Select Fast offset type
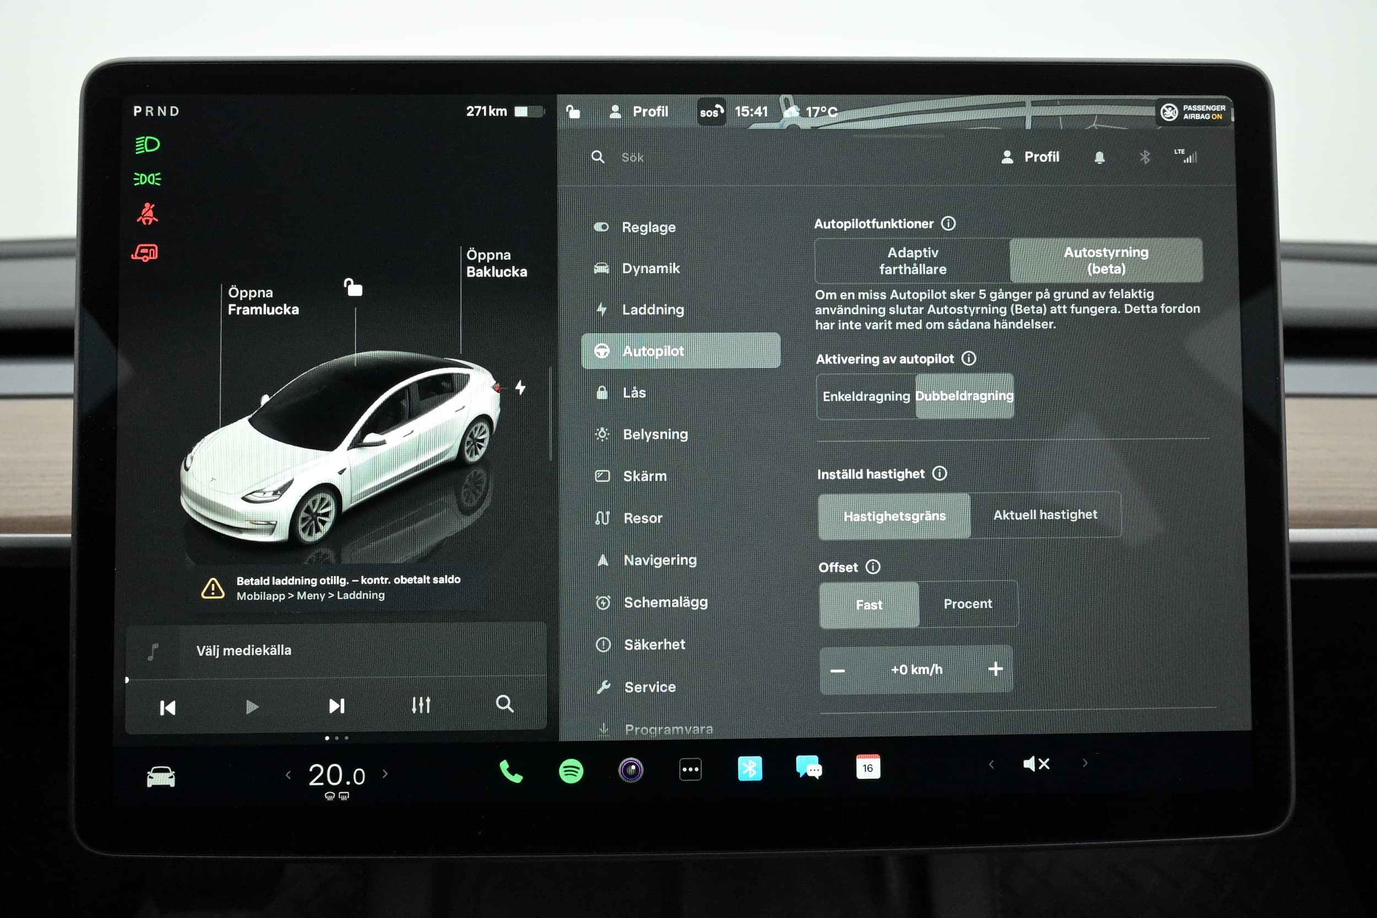 click(869, 605)
